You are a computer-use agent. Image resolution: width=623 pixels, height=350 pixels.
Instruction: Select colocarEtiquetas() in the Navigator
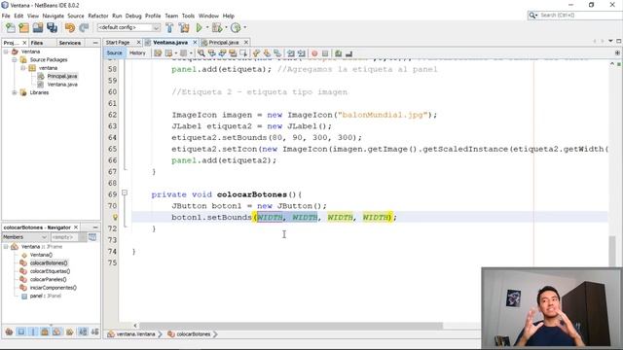[x=50, y=271]
